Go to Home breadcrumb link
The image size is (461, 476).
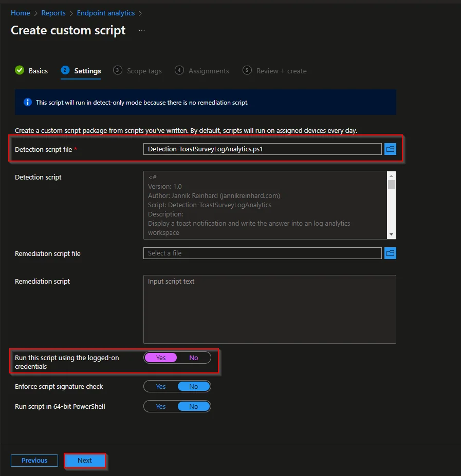click(x=21, y=13)
